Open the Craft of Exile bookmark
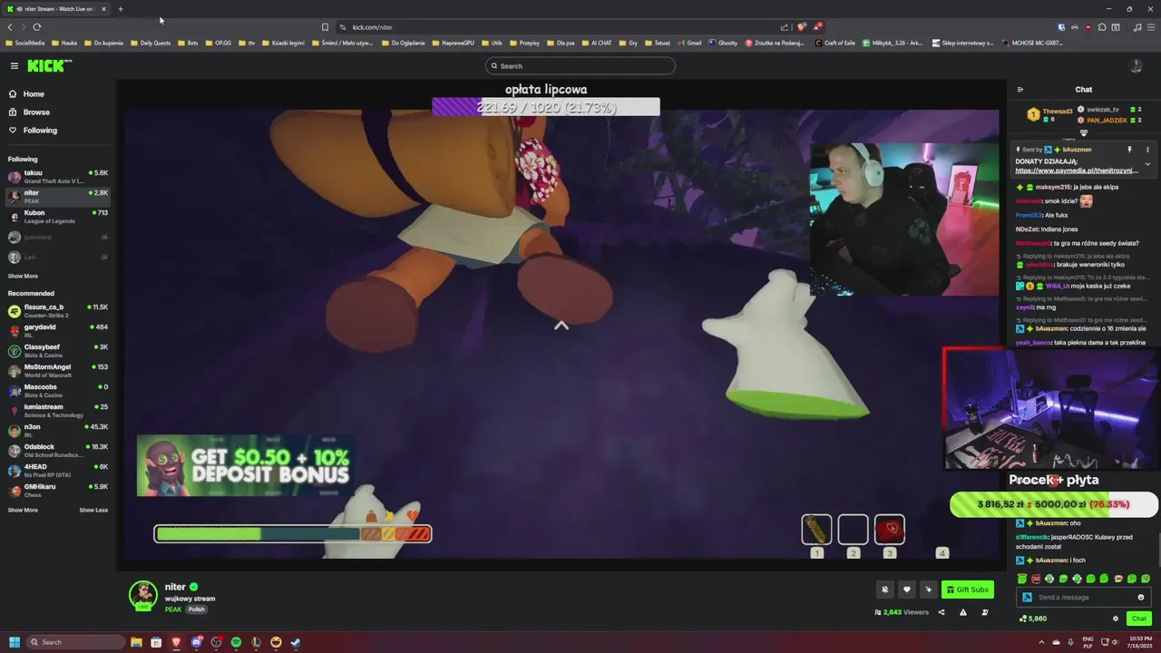1161x653 pixels. (836, 43)
